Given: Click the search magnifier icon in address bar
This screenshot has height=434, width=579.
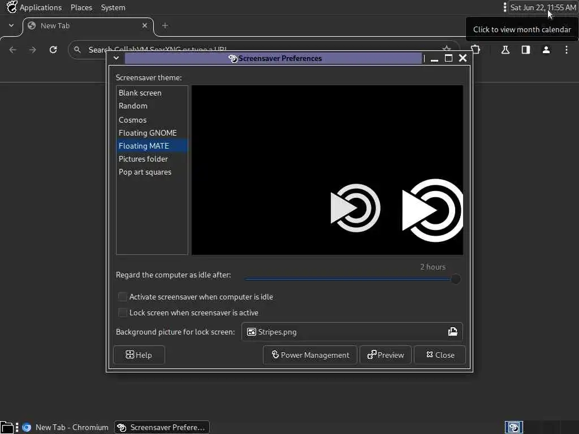Looking at the screenshot, I should coord(77,49).
